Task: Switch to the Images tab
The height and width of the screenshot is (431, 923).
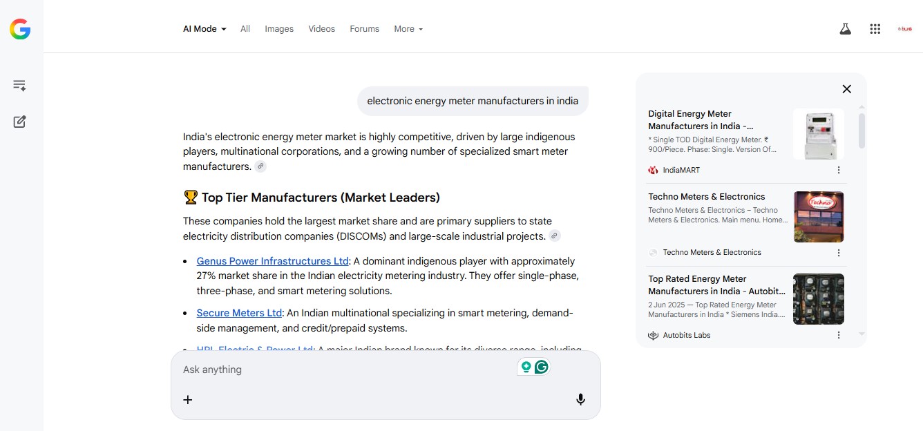Action: click(279, 29)
